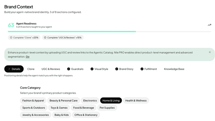Image resolution: width=215 pixels, height=121 pixels.
Task: Switch to the Brand Story tab
Action: tap(124, 69)
